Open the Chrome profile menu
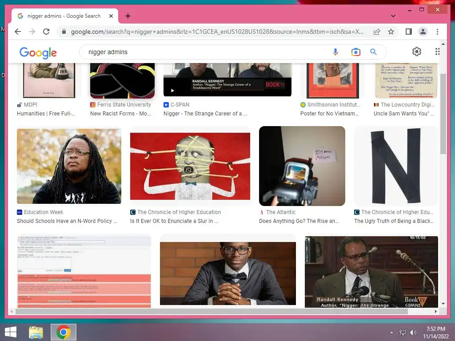 (x=423, y=32)
